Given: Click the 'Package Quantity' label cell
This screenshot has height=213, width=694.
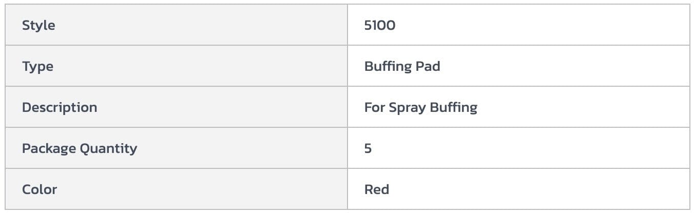Looking at the screenshot, I should click(80, 148).
